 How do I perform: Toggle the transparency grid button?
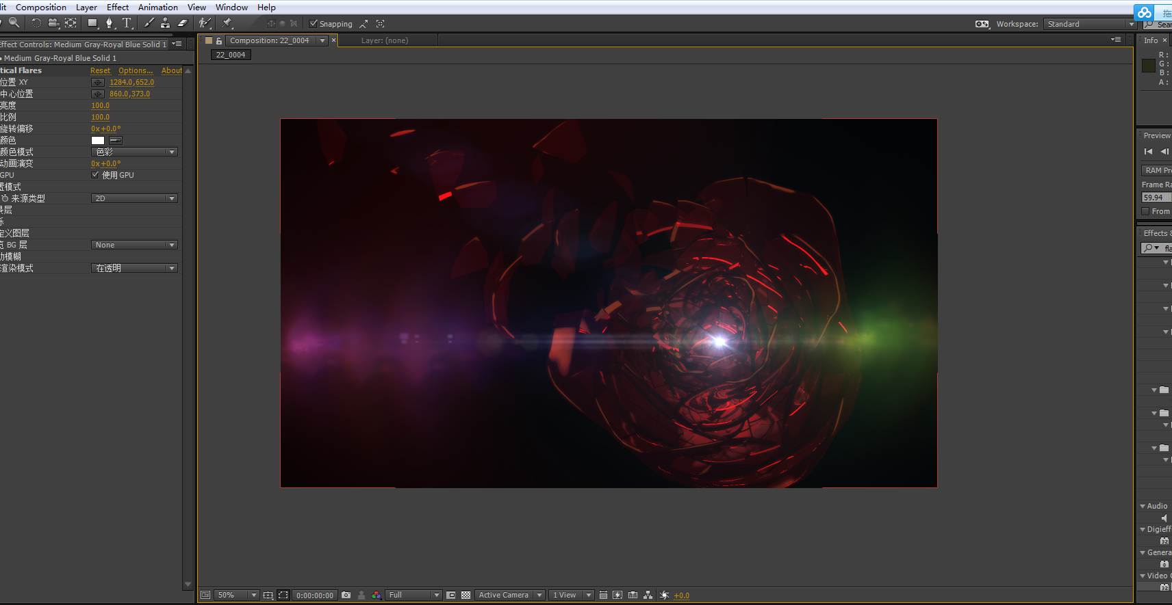point(466,595)
